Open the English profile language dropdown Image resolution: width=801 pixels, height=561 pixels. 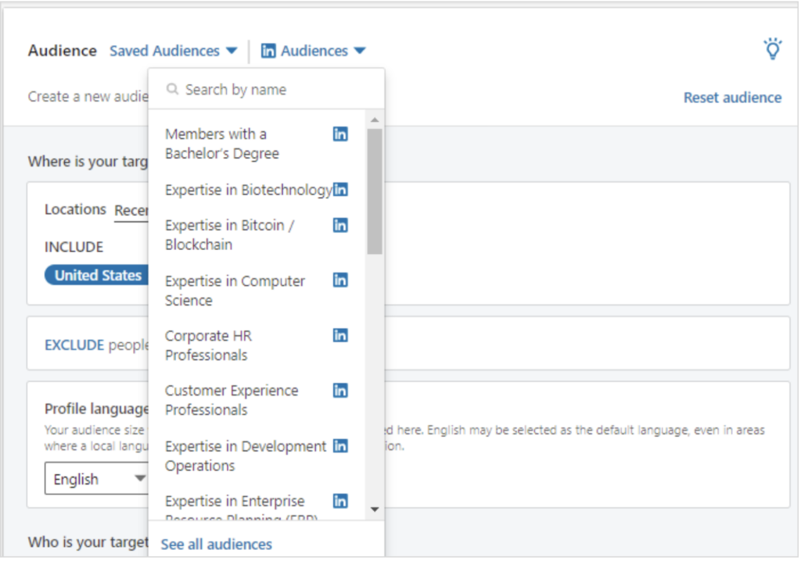pos(96,479)
